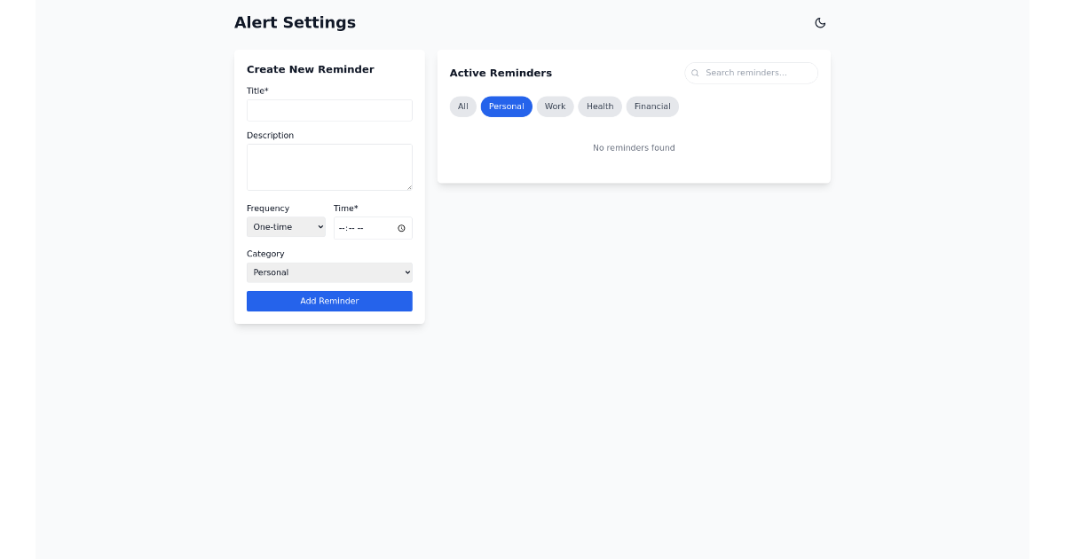Viewport: 1065px width, 559px height.
Task: Open the clock icon on the Time field
Action: 401,227
